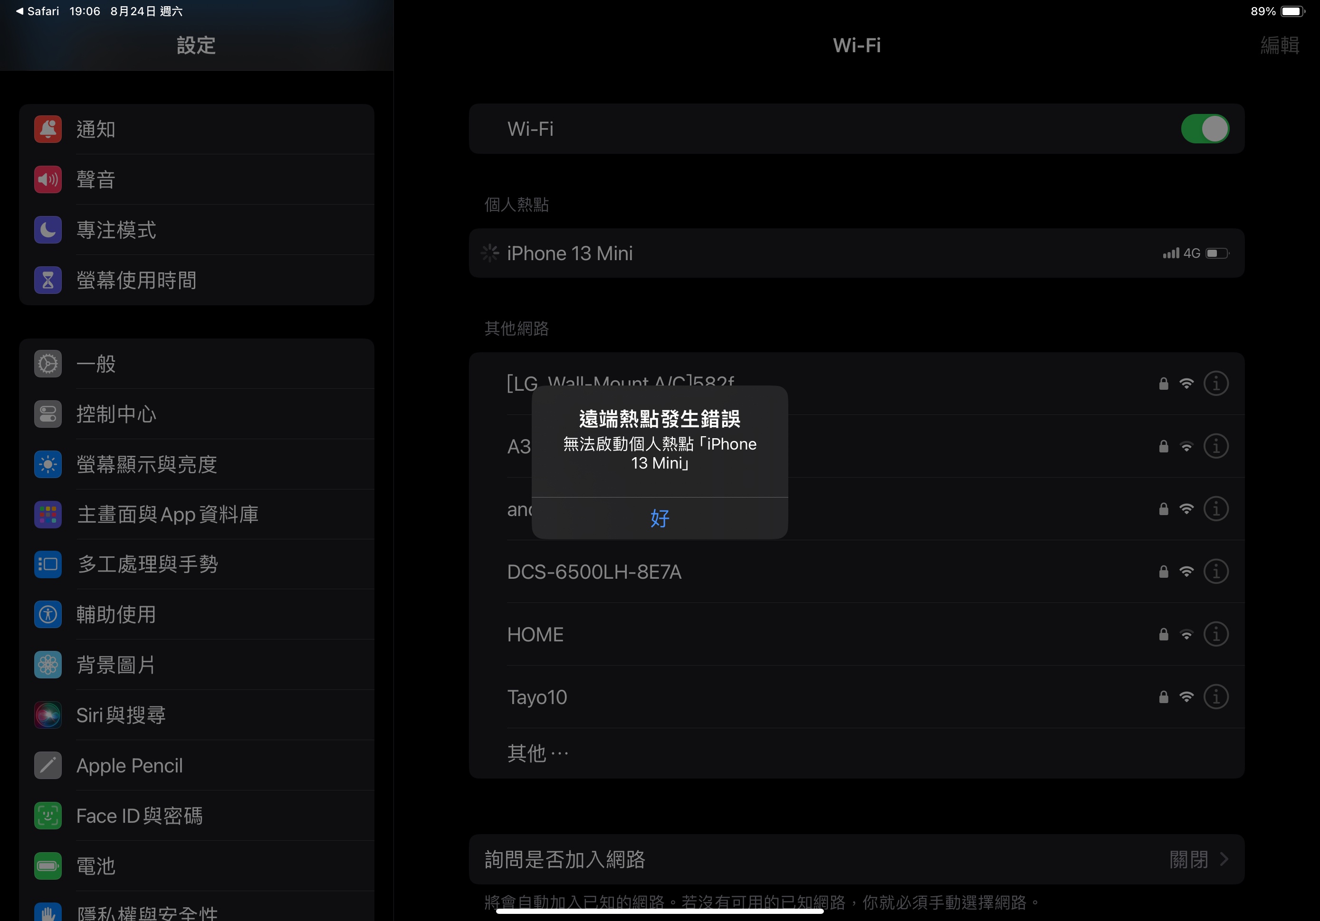Tap iPhone 13 Mini connecting spinner
Viewport: 1320px width, 921px height.
click(x=490, y=253)
